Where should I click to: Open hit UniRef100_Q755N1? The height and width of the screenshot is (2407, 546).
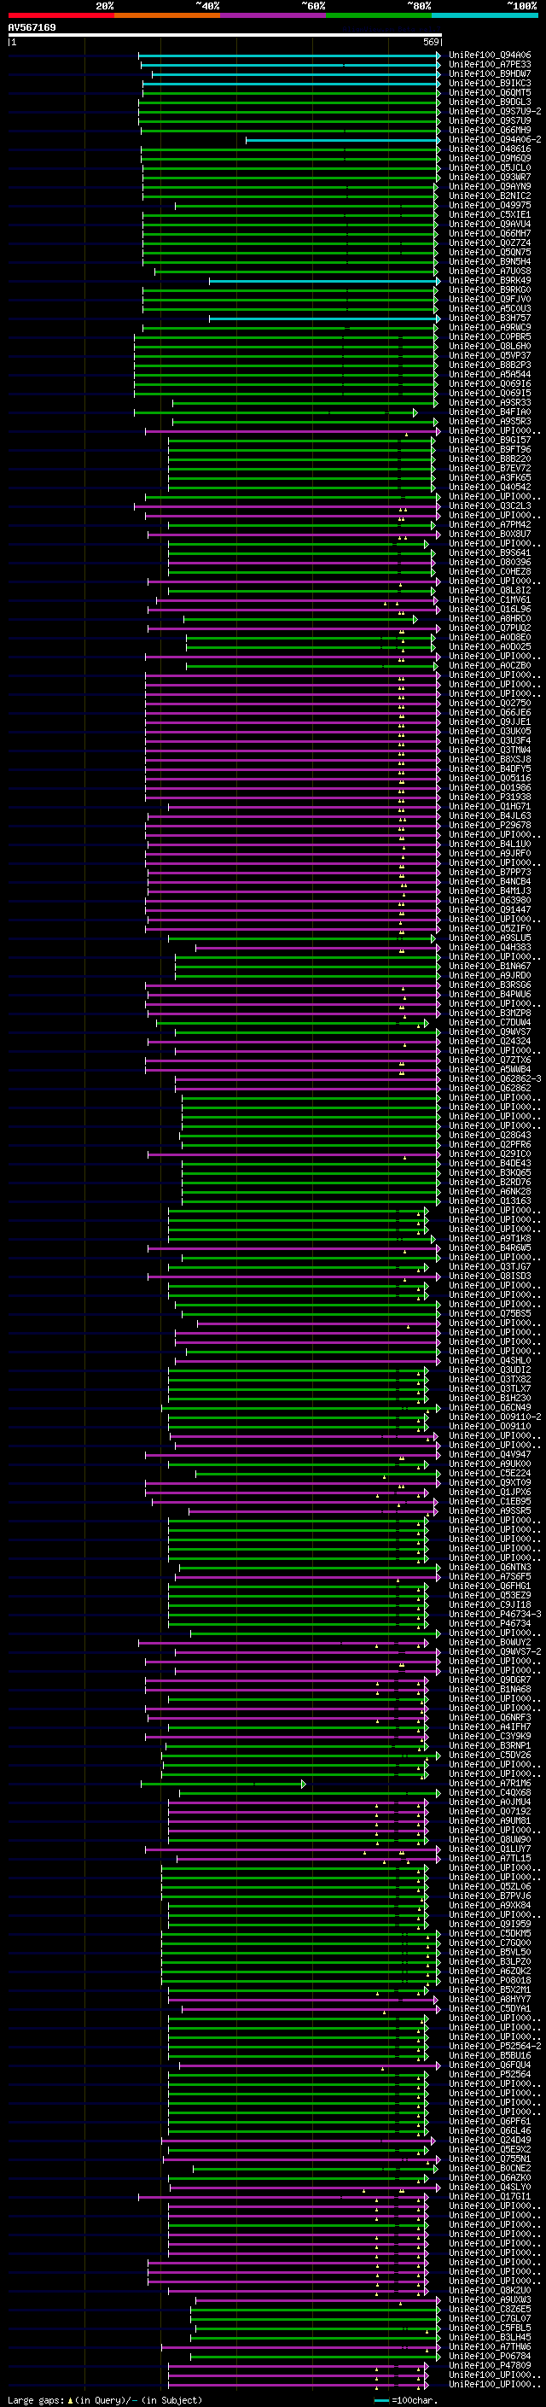point(489,2159)
